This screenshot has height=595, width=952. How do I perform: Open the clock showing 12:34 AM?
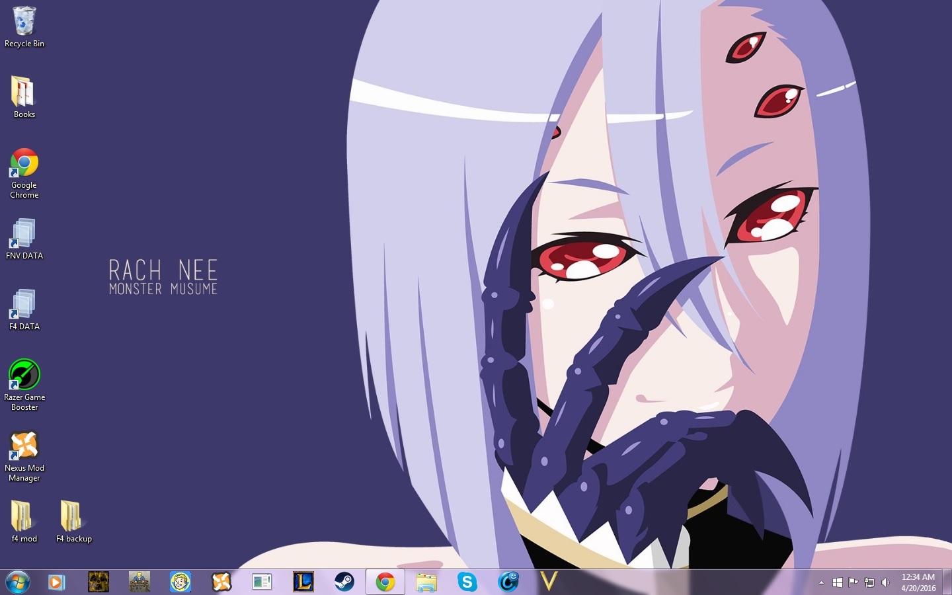[918, 582]
